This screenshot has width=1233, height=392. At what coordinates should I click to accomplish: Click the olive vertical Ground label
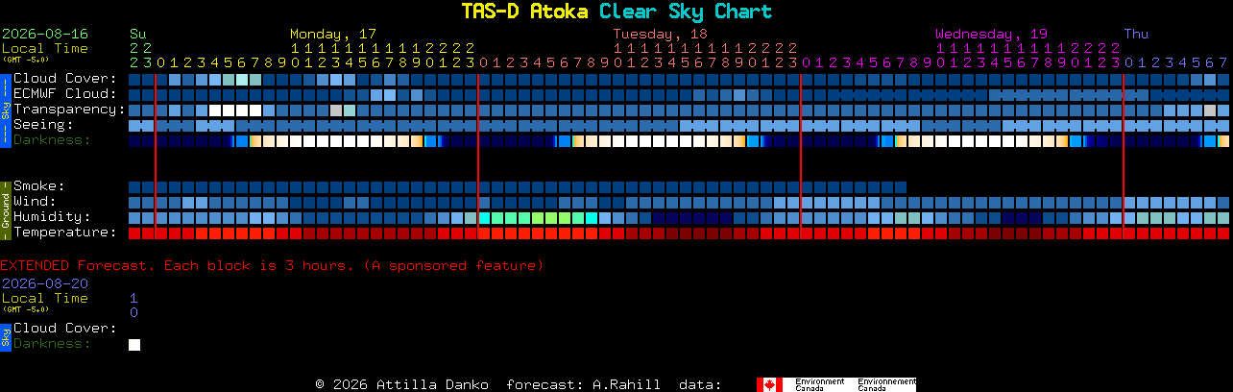point(6,209)
